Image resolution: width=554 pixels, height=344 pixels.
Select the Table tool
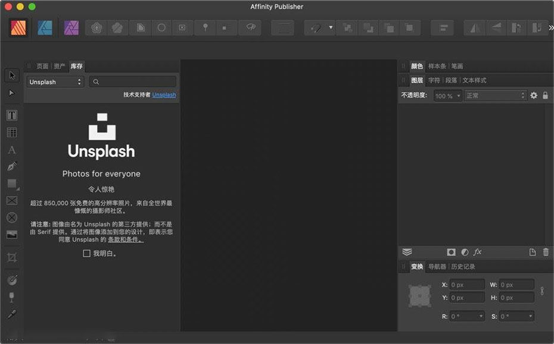point(12,132)
